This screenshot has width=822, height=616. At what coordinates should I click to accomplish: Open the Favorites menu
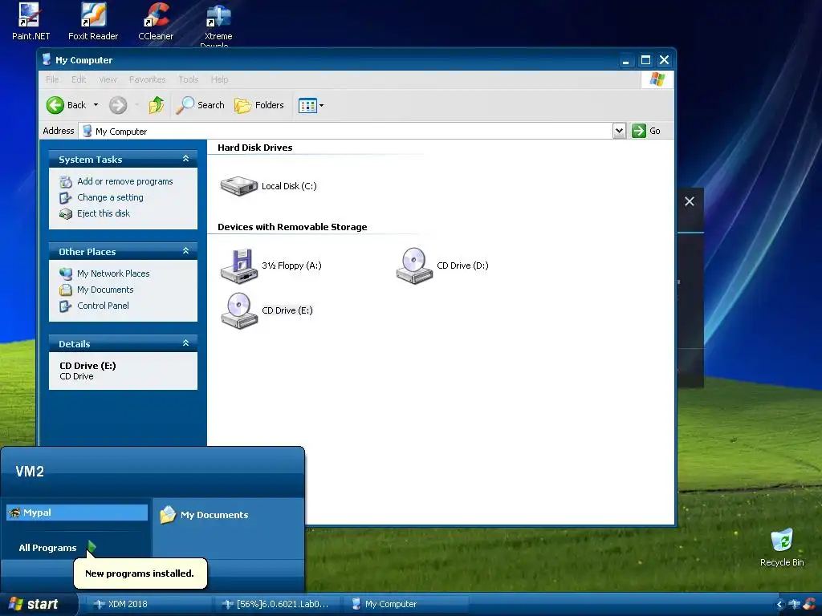148,79
